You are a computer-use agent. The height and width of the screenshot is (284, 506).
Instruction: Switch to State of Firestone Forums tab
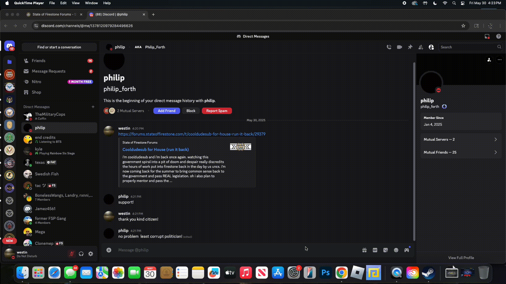click(54, 14)
